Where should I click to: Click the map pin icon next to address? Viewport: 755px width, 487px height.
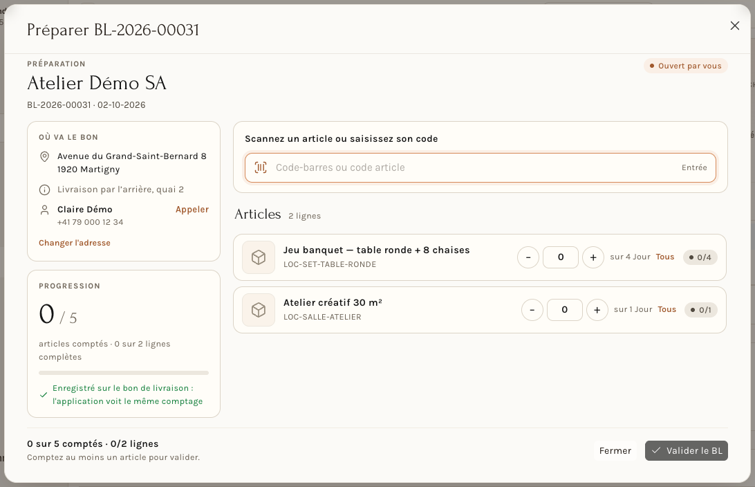44,156
